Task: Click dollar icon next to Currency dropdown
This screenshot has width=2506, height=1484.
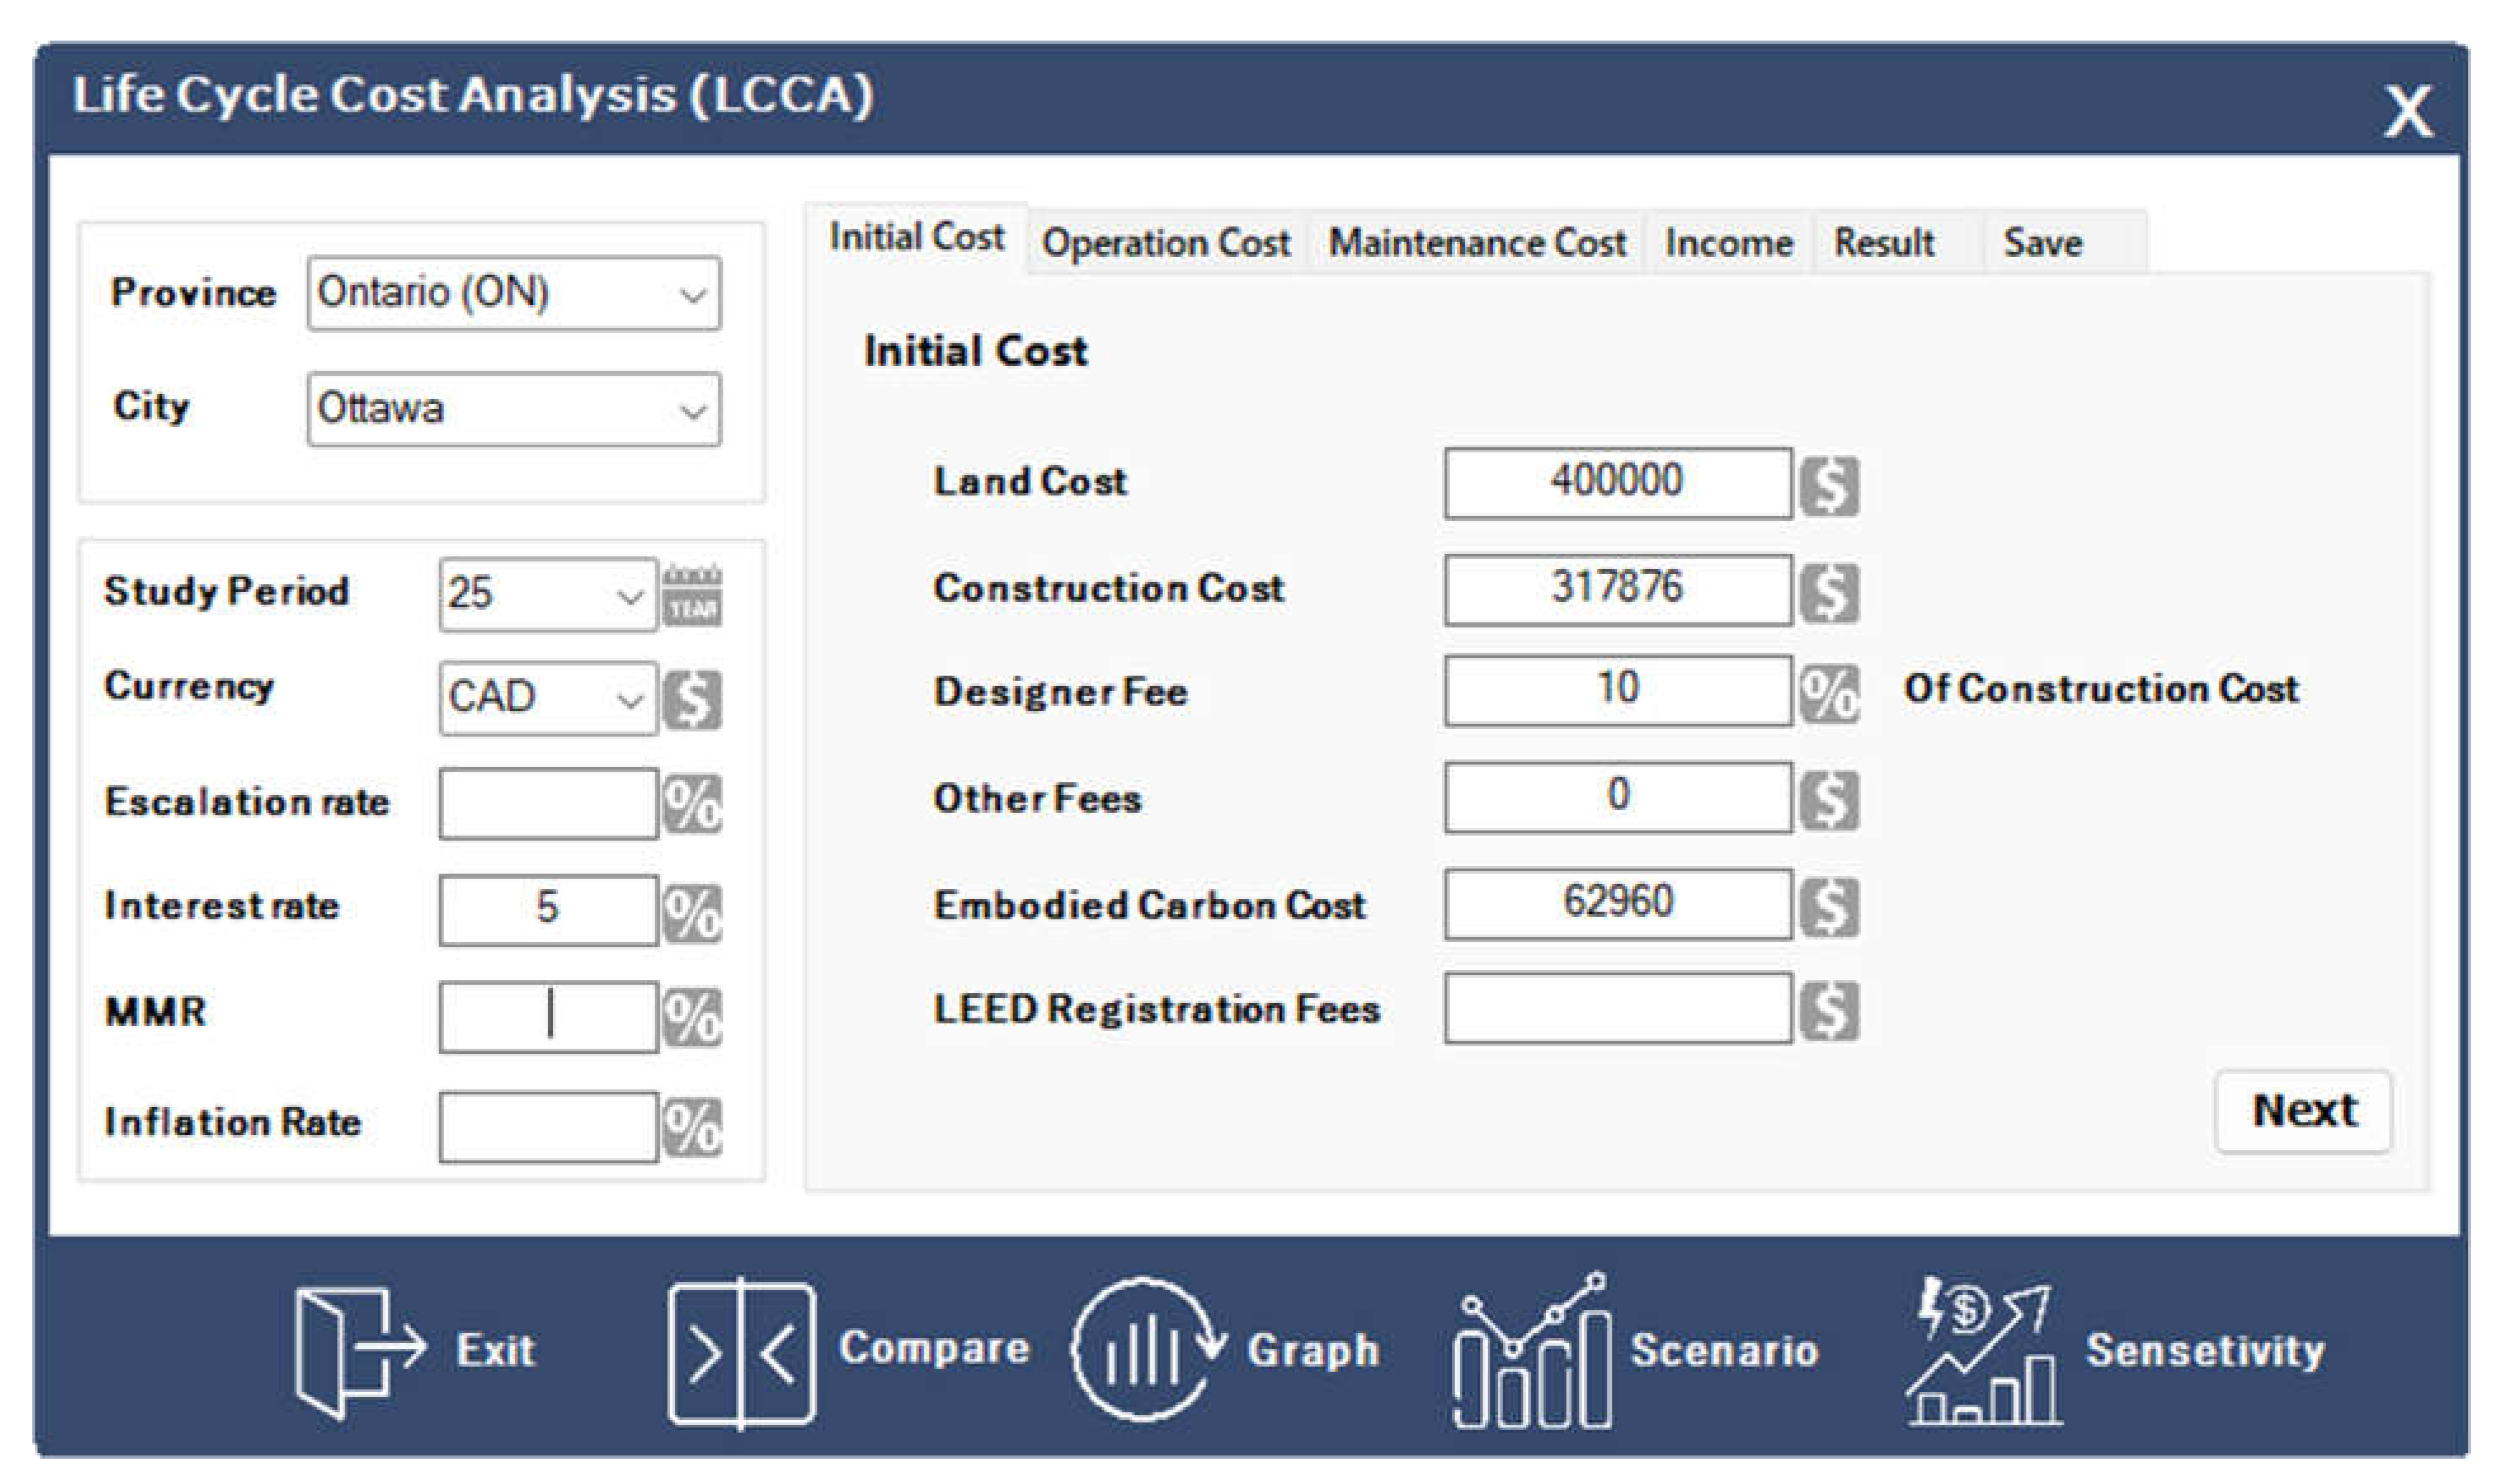Action: (692, 699)
